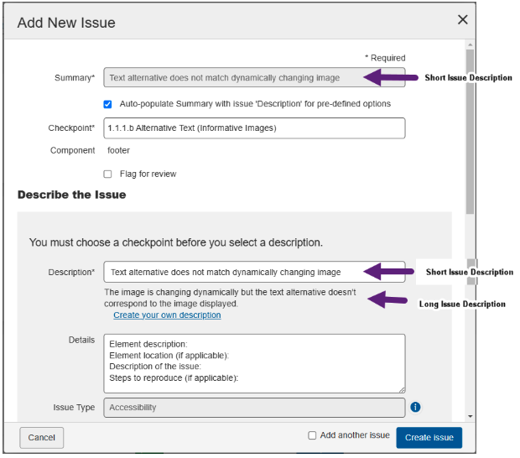Click the Issue Type field label
This screenshot has width=520, height=458.
[74, 408]
